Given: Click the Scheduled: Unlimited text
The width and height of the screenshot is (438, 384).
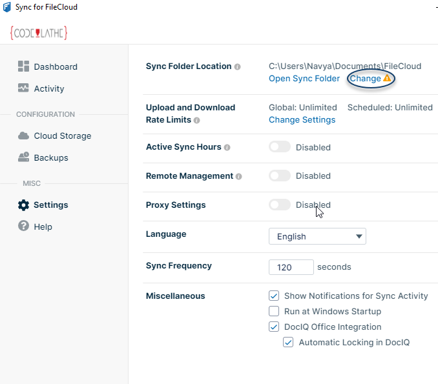Looking at the screenshot, I should point(390,107).
